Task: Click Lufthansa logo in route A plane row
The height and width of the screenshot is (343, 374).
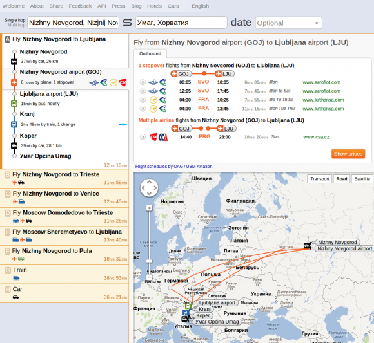Action: tap(113, 82)
